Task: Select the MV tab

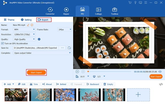Action: click(x=82, y=11)
